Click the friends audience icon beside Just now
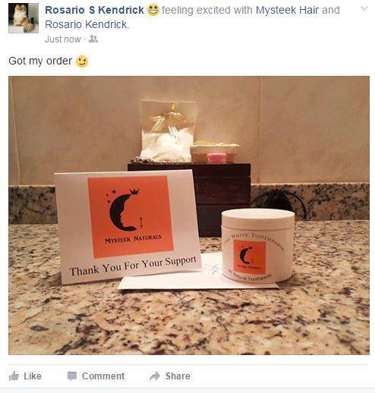Image resolution: width=375 pixels, height=393 pixels. tap(93, 39)
